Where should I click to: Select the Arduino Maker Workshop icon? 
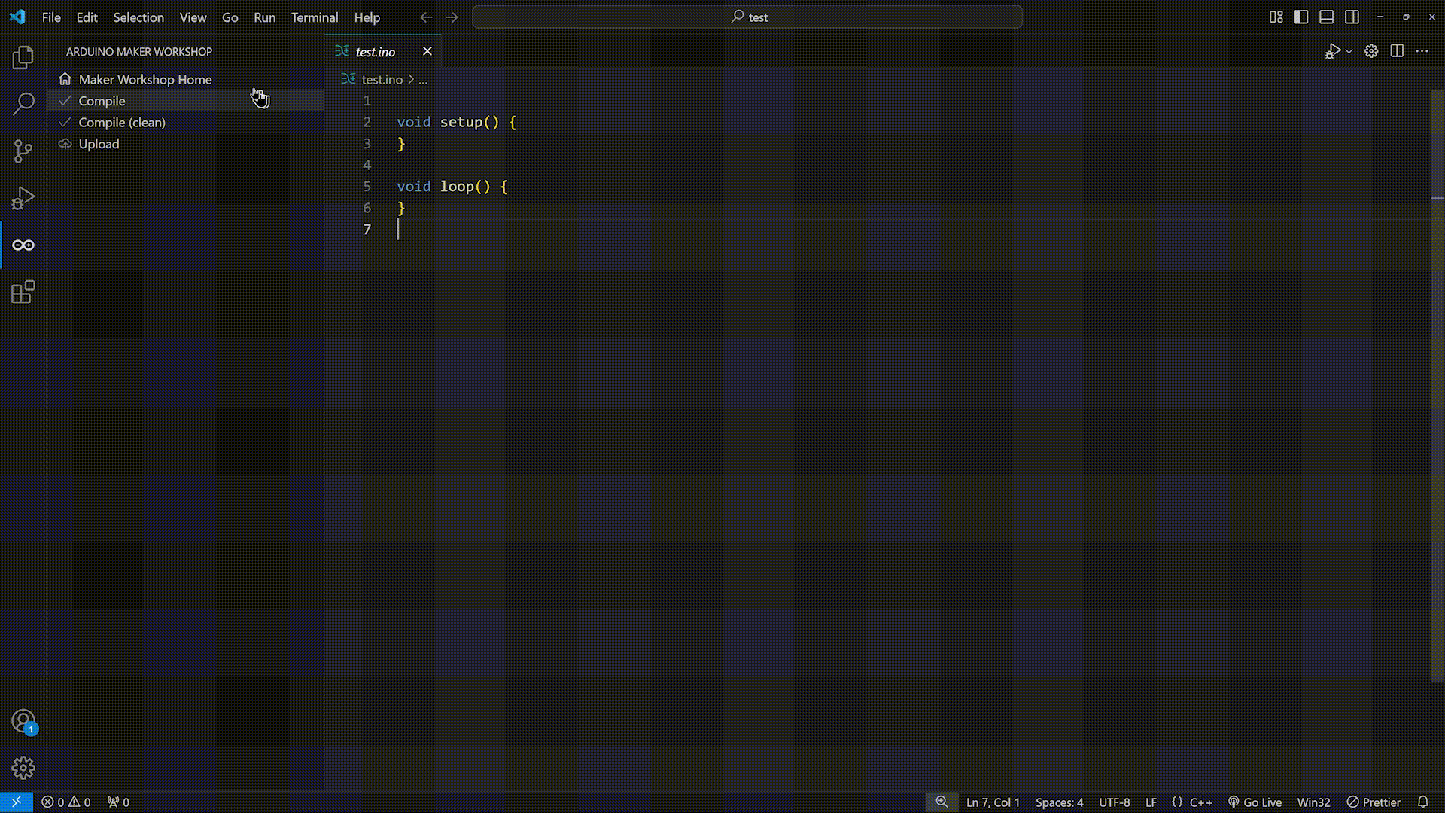(23, 245)
